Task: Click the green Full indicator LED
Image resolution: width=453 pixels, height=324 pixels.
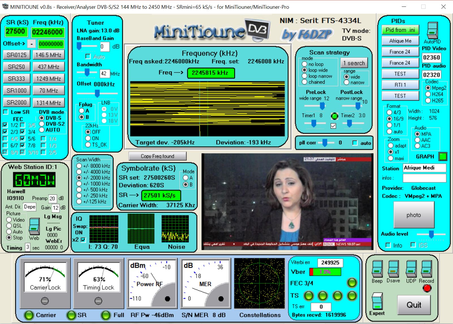Action: [106, 315]
